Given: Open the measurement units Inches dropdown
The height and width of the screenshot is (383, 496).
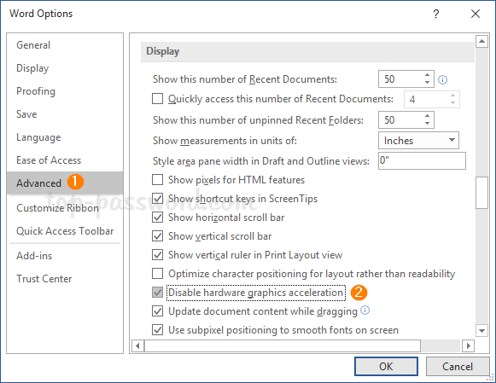Looking at the screenshot, I should 418,140.
